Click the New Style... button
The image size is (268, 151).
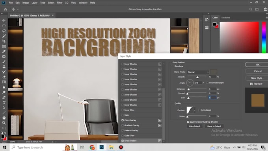(257, 78)
